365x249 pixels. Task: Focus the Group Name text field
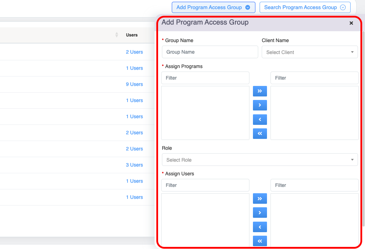tap(210, 52)
